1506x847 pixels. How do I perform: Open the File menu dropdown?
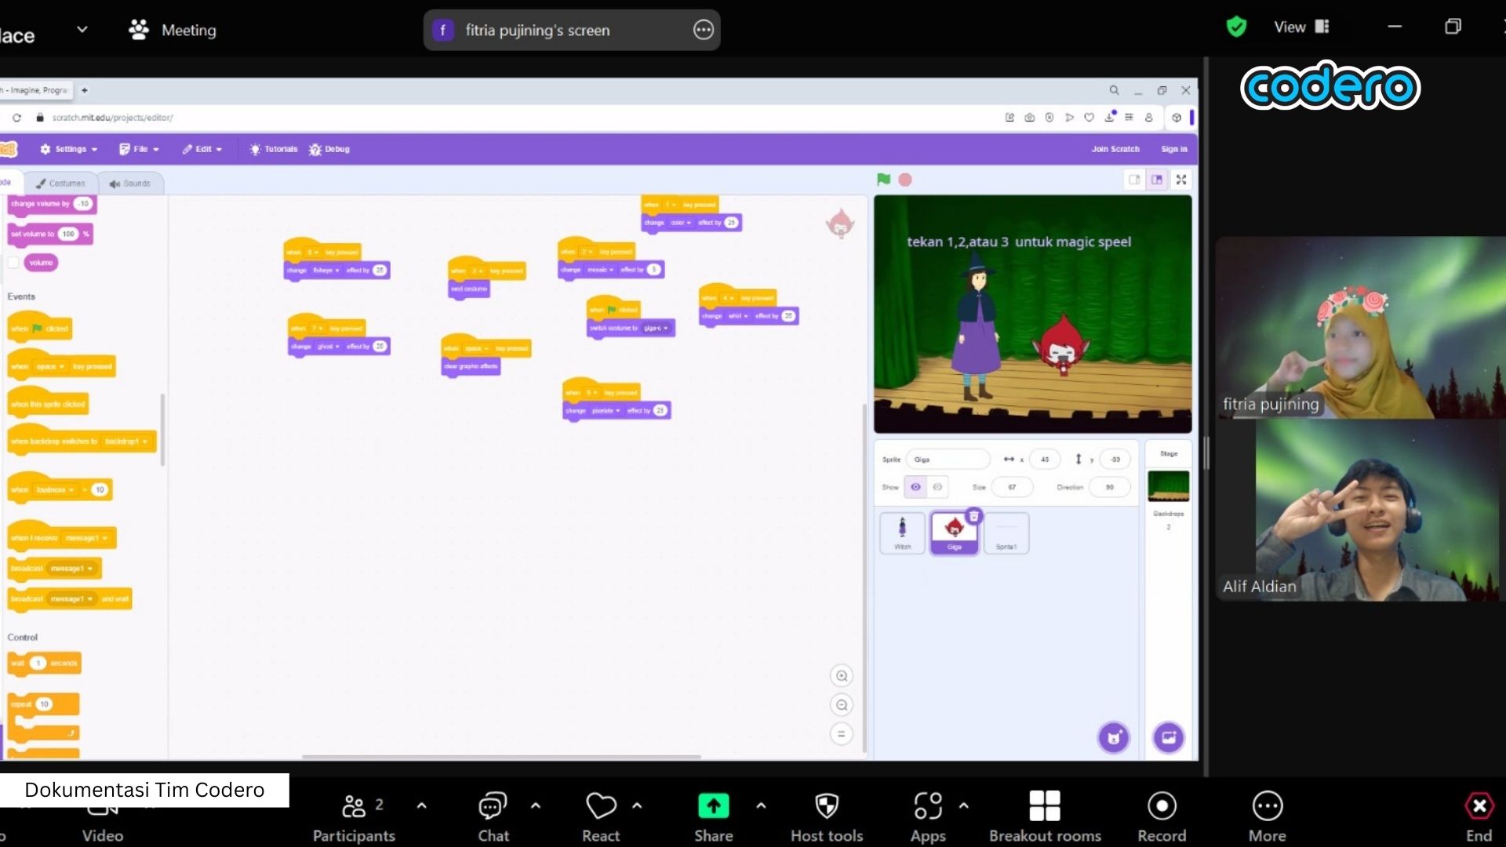click(140, 149)
